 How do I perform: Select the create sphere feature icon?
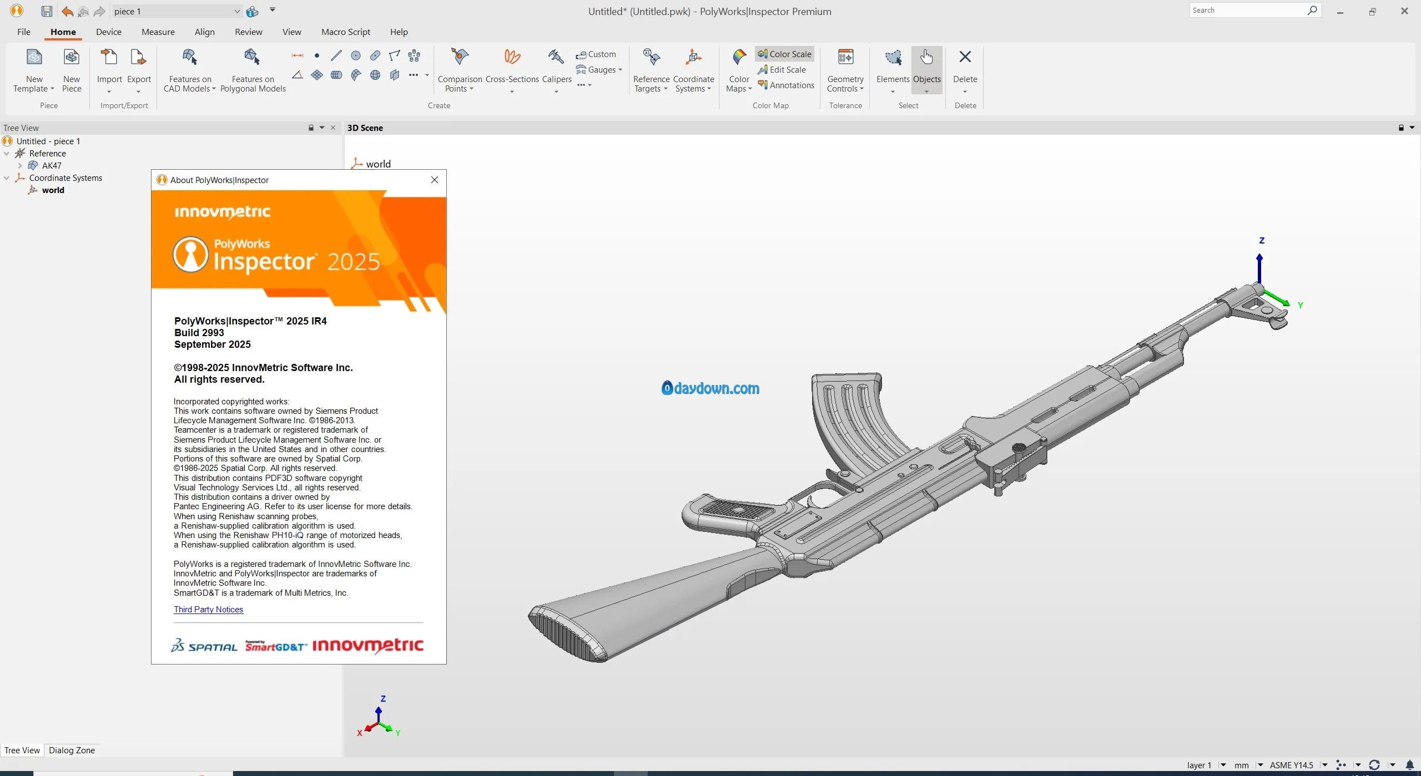[375, 75]
